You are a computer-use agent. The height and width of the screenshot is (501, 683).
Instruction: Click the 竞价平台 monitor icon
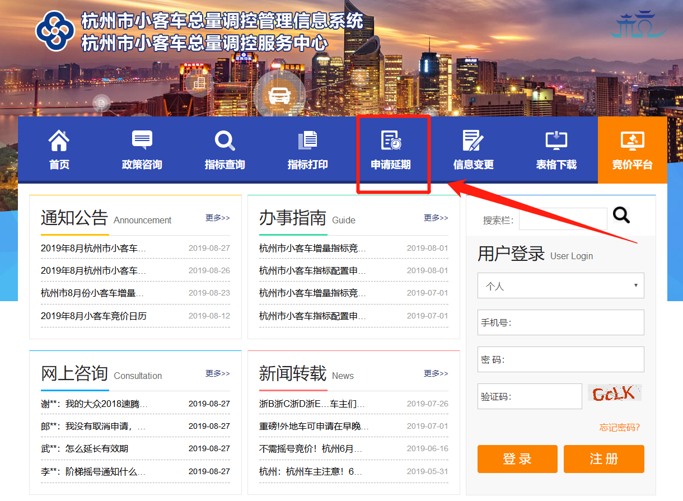[x=633, y=141]
